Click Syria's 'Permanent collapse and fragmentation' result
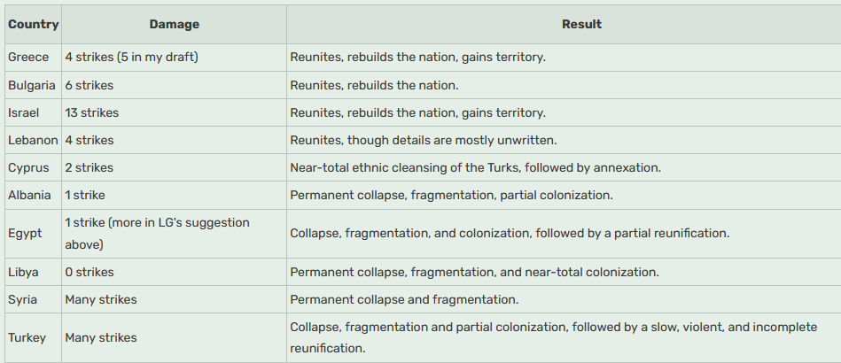 [x=404, y=299]
